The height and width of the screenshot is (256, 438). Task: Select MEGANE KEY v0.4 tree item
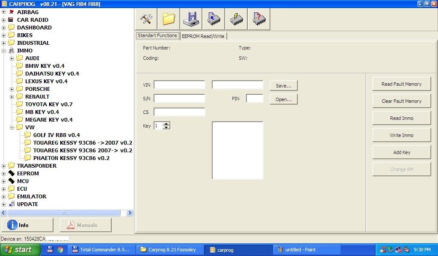[x=49, y=120]
